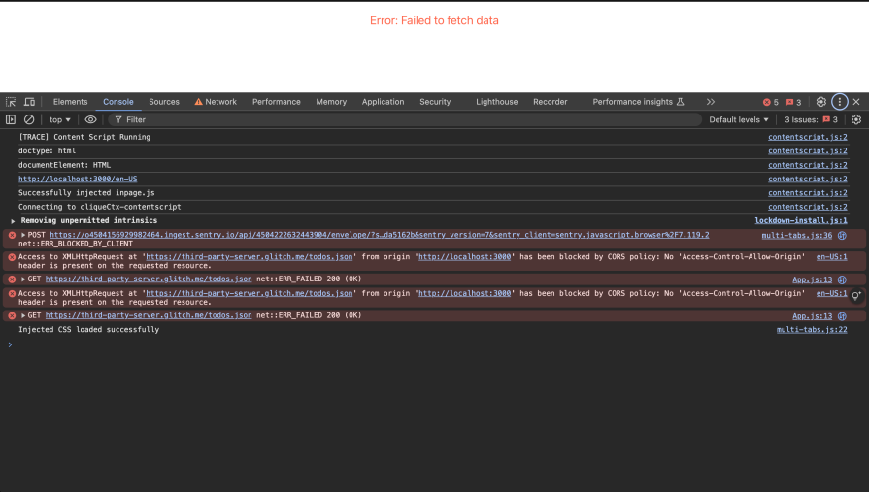This screenshot has height=492, width=869.
Task: Switch to the Network tab
Action: tap(215, 102)
